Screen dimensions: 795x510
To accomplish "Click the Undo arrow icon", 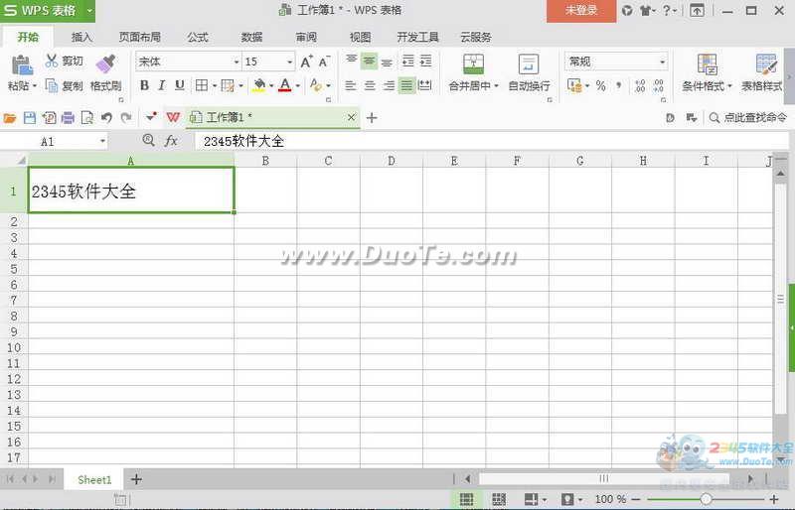I will click(x=106, y=117).
